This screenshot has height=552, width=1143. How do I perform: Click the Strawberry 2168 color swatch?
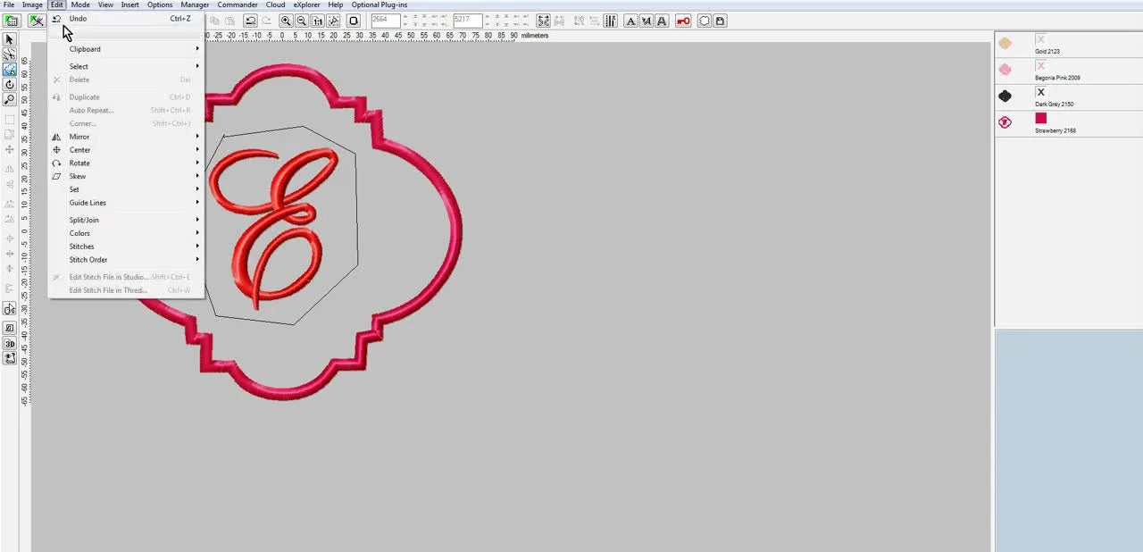[1040, 119]
